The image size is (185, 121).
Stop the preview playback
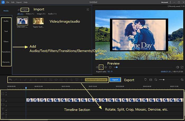[x=110, y=67]
